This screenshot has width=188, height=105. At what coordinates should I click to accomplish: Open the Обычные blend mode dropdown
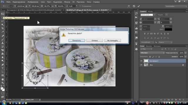click(152, 53)
